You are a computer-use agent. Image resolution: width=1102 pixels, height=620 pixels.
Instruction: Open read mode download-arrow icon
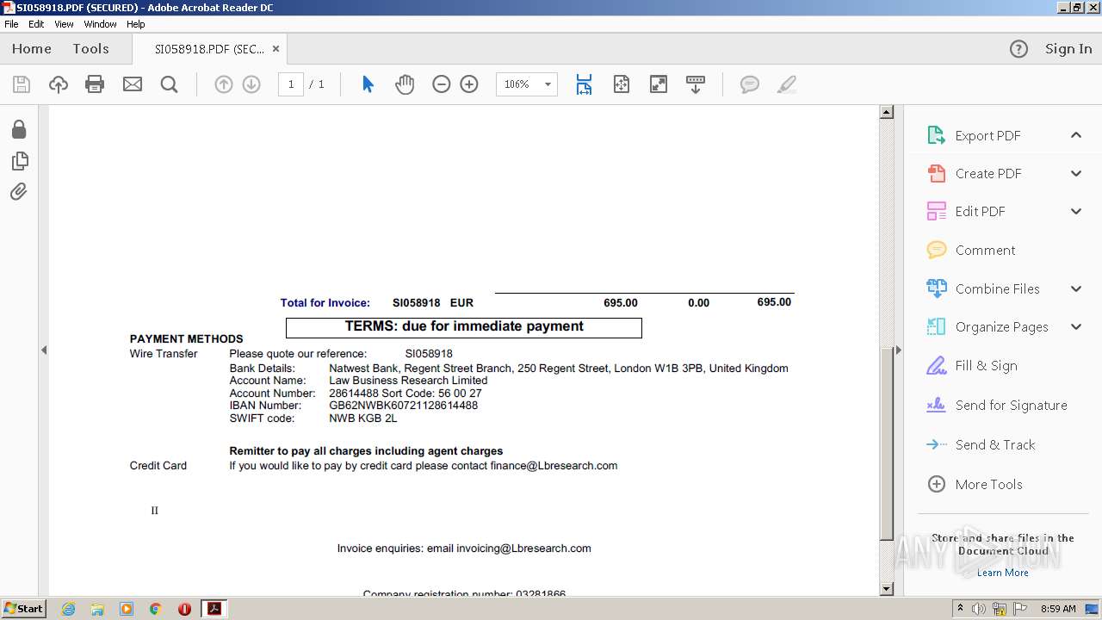(x=696, y=84)
